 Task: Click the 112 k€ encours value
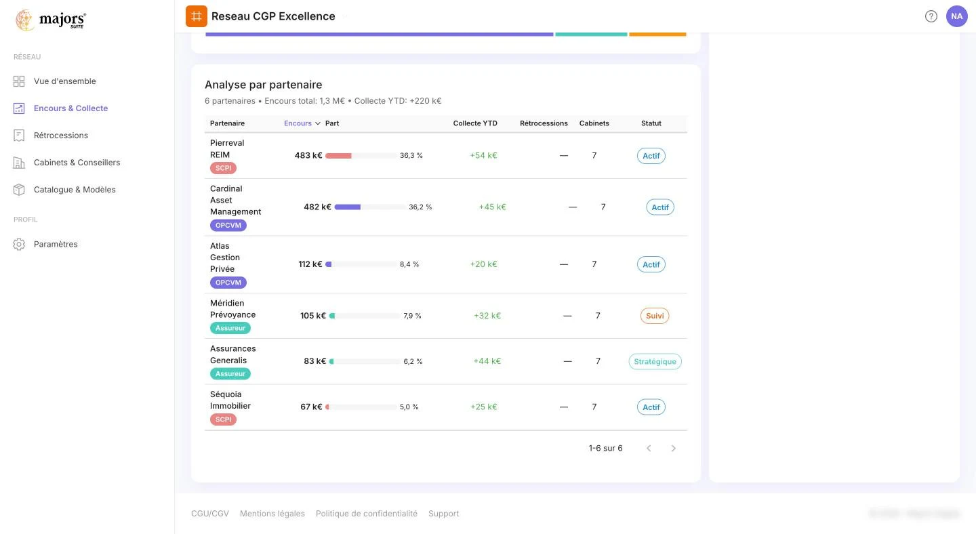click(x=310, y=264)
